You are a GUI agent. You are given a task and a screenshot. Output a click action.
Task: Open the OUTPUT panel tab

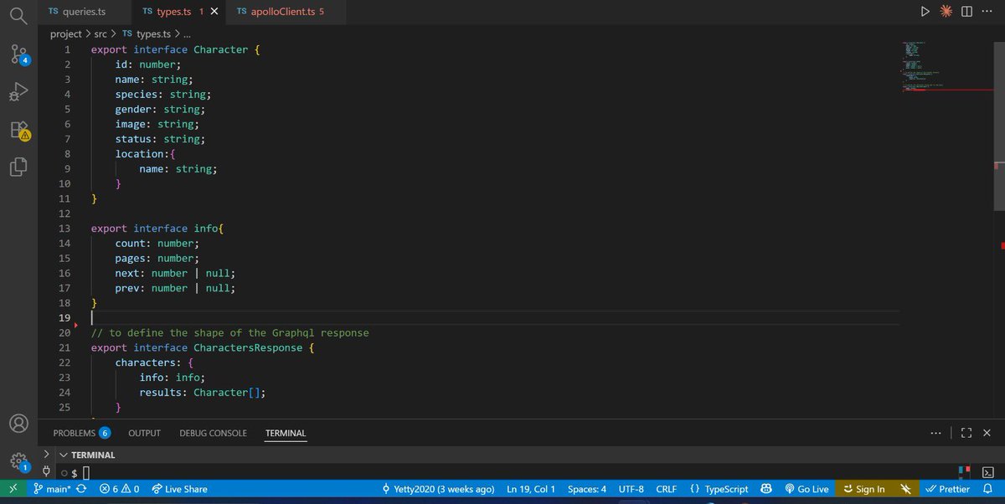pos(144,433)
